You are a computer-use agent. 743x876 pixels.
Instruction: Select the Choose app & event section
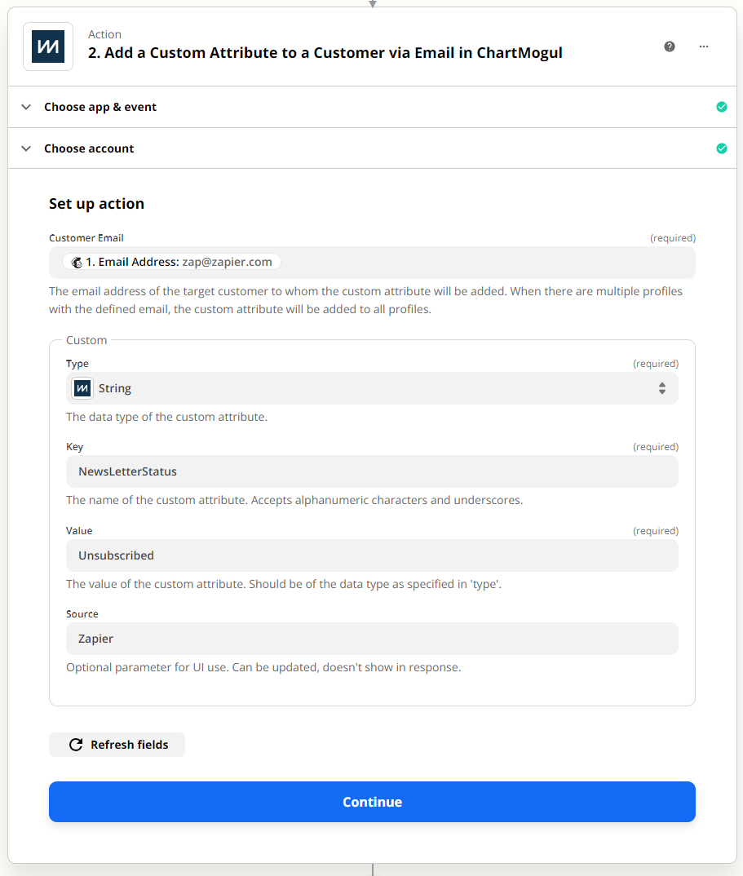click(372, 107)
